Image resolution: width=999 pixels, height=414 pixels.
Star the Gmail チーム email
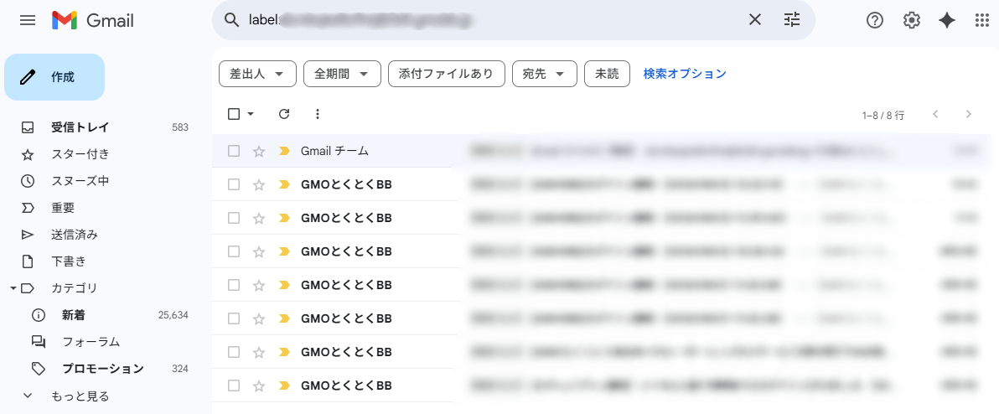pyautogui.click(x=259, y=152)
